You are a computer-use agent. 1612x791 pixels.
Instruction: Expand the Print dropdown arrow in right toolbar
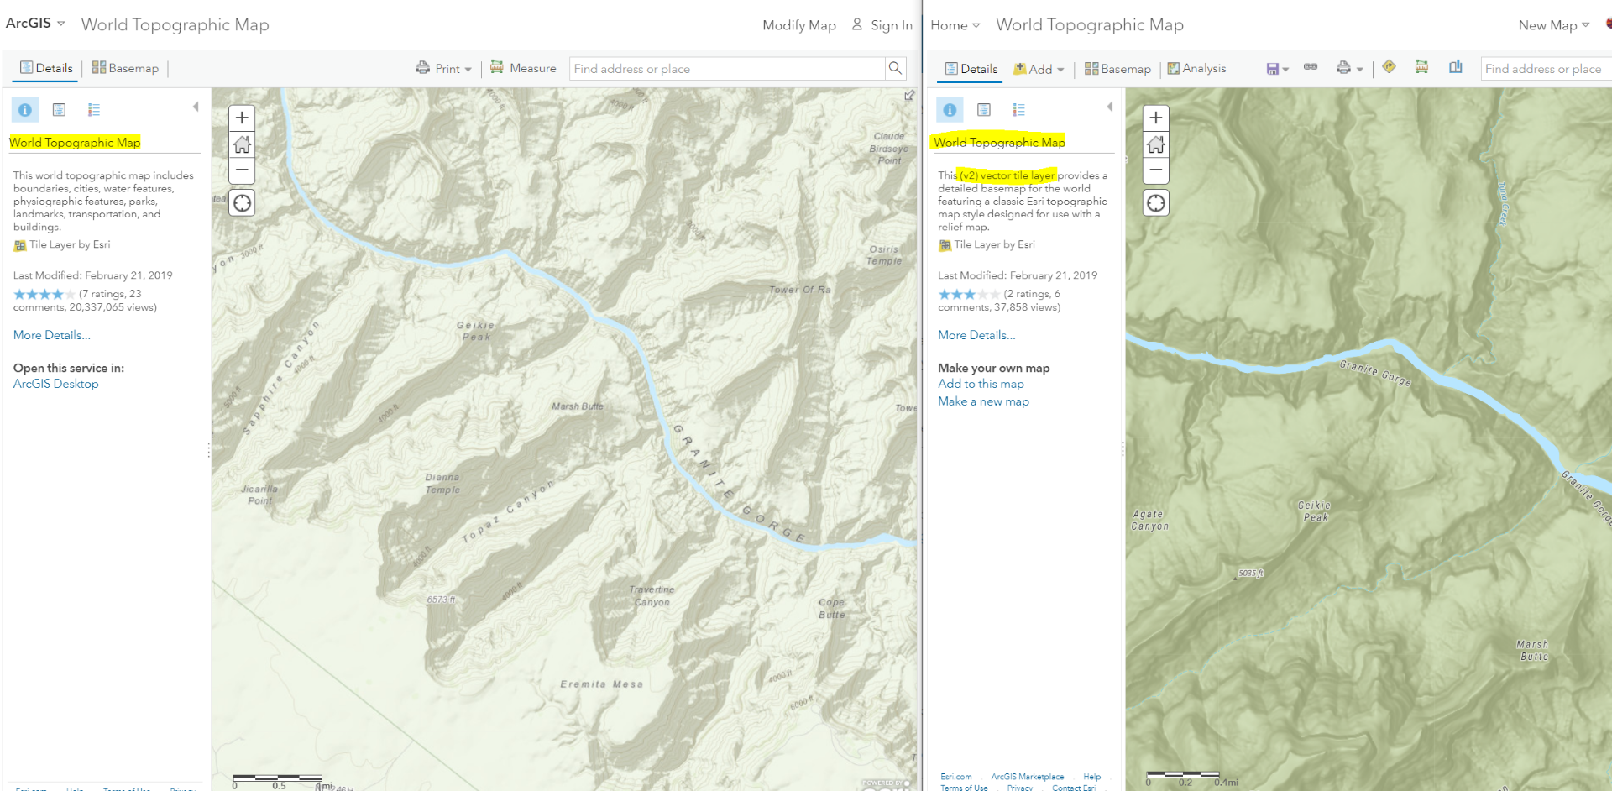1359,70
